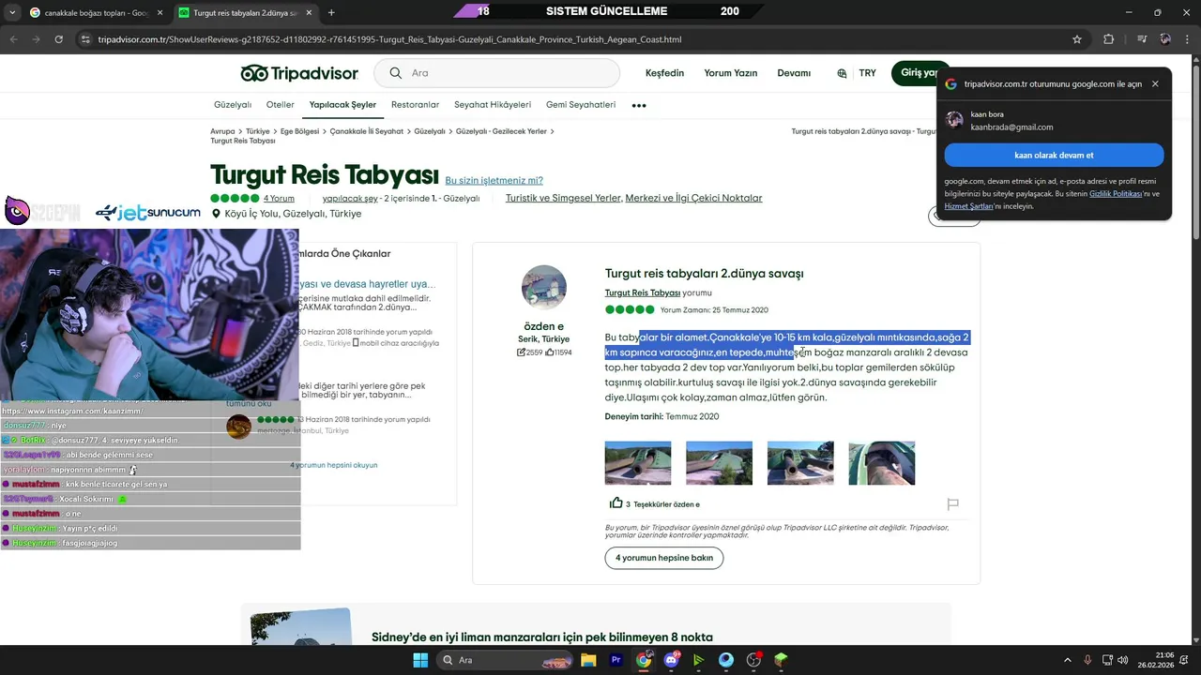
Task: Click the kaan olarak devam et button
Action: click(x=1054, y=155)
